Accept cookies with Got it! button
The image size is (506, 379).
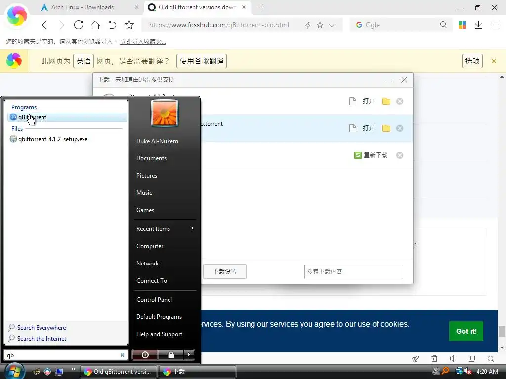coord(466,331)
